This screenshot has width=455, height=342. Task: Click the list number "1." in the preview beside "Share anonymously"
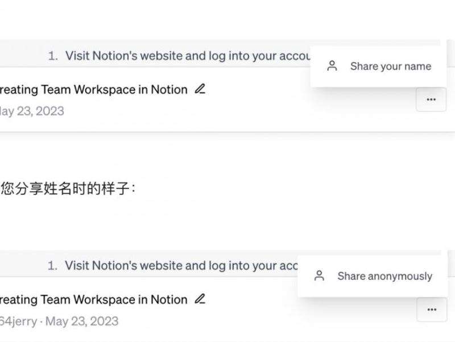(53, 265)
